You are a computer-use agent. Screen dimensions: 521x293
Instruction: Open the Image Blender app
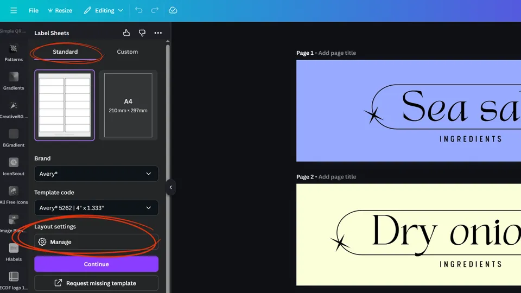pos(14,224)
